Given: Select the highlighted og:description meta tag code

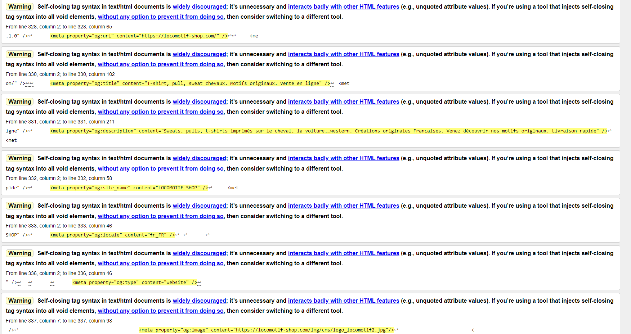Looking at the screenshot, I should 328,131.
